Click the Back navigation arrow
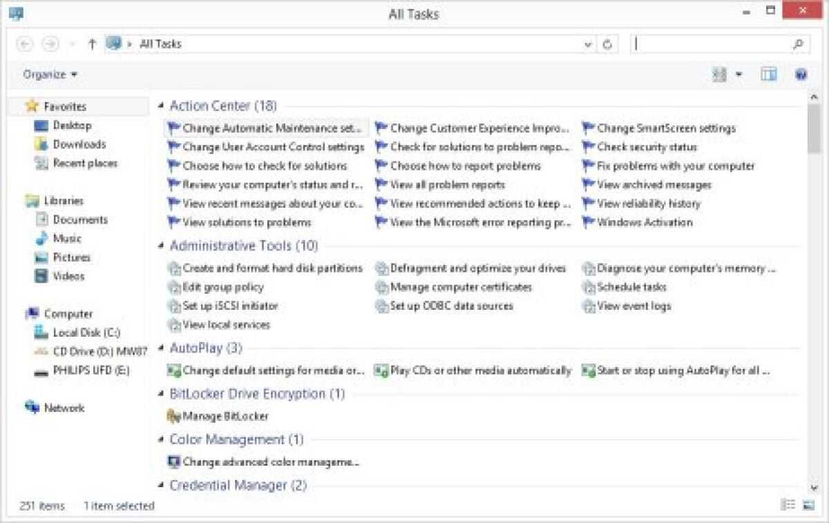The image size is (829, 523). coord(24,43)
